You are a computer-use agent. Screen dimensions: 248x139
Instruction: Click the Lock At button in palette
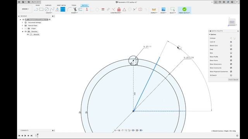click(x=231, y=42)
